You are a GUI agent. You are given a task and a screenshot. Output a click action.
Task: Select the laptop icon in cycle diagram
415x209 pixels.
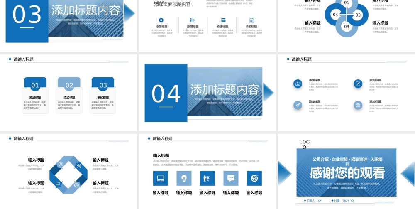pos(58,183)
